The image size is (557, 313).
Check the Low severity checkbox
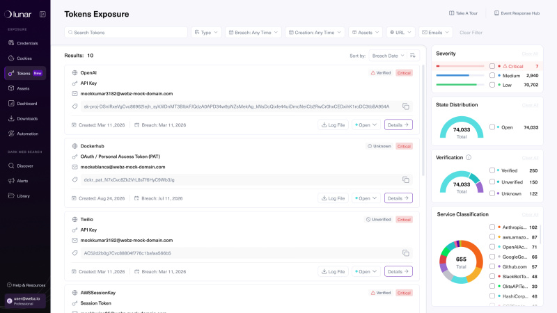click(492, 85)
